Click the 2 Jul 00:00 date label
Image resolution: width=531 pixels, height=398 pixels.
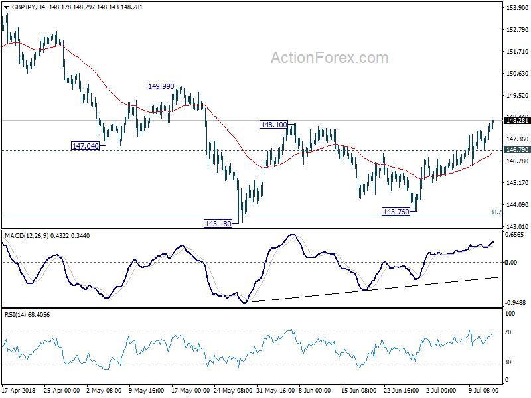441,390
